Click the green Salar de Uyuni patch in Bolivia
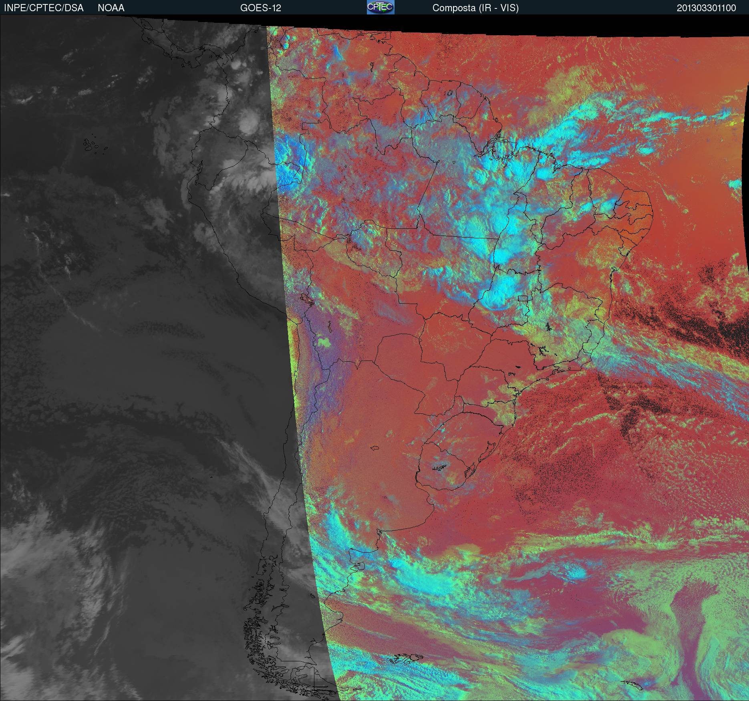Screen dimensions: 749x701 [x=324, y=342]
